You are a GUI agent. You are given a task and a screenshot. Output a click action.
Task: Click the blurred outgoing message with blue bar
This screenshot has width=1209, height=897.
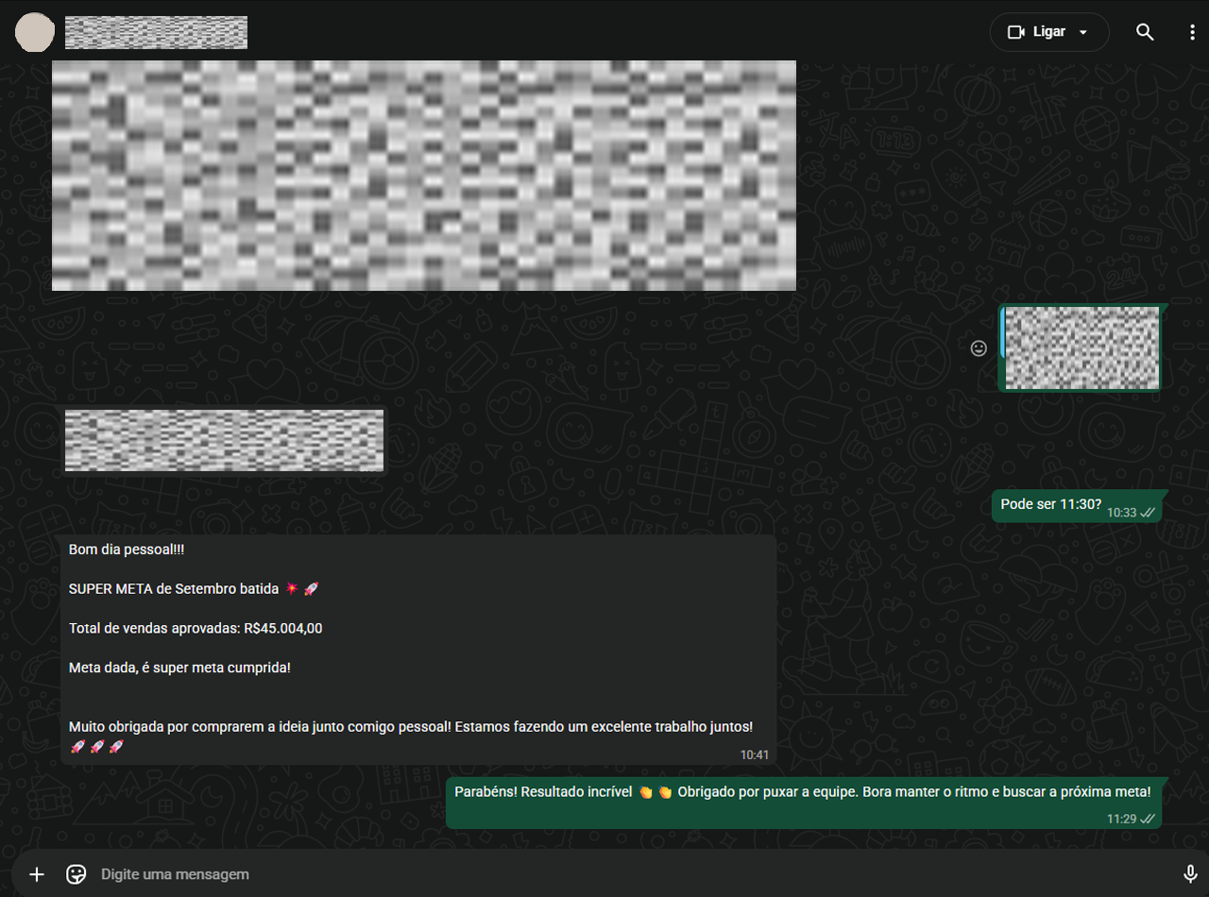pyautogui.click(x=1081, y=348)
